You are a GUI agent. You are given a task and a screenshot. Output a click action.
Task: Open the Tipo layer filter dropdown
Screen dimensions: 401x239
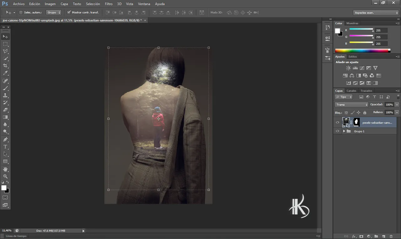pyautogui.click(x=344, y=97)
